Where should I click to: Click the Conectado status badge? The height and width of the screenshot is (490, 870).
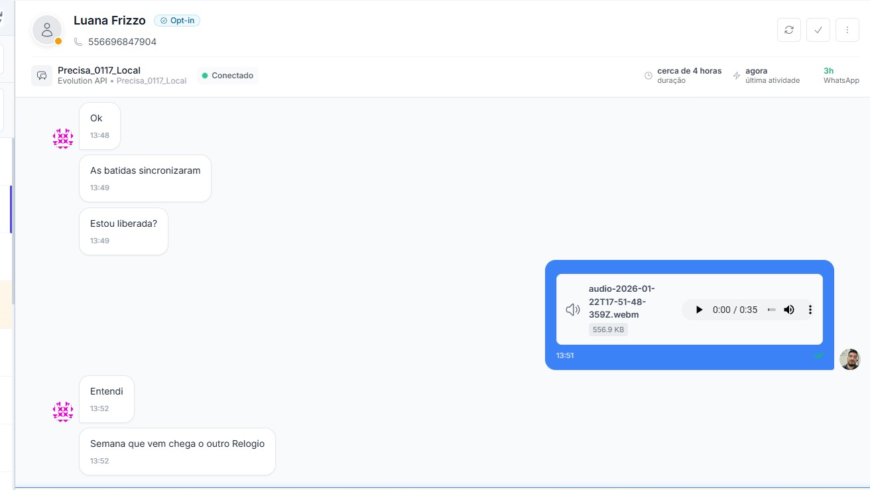(227, 76)
